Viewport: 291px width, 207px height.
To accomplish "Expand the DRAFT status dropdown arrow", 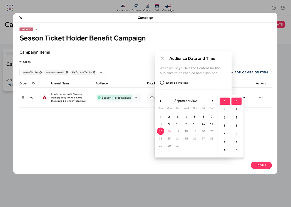I will tap(36, 29).
